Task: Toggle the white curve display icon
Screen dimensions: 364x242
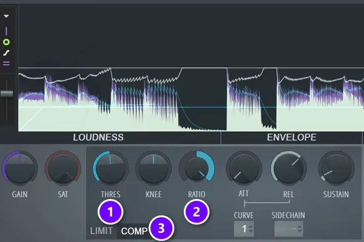Action: point(6,53)
